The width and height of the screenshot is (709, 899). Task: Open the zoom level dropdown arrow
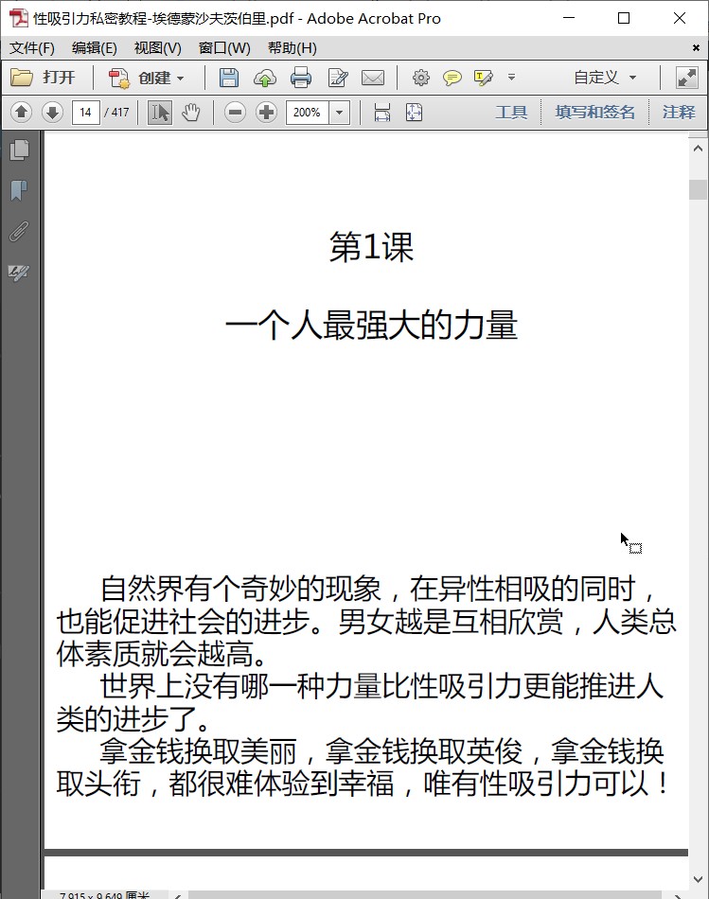(339, 113)
